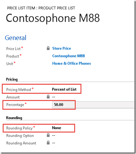Open the Pricing Method Percent of List dropdown
The image size is (136, 154).
point(64,89)
